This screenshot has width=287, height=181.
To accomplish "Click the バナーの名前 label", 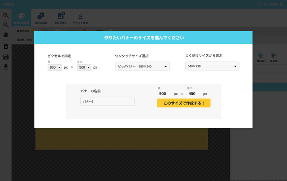I will [x=91, y=91].
